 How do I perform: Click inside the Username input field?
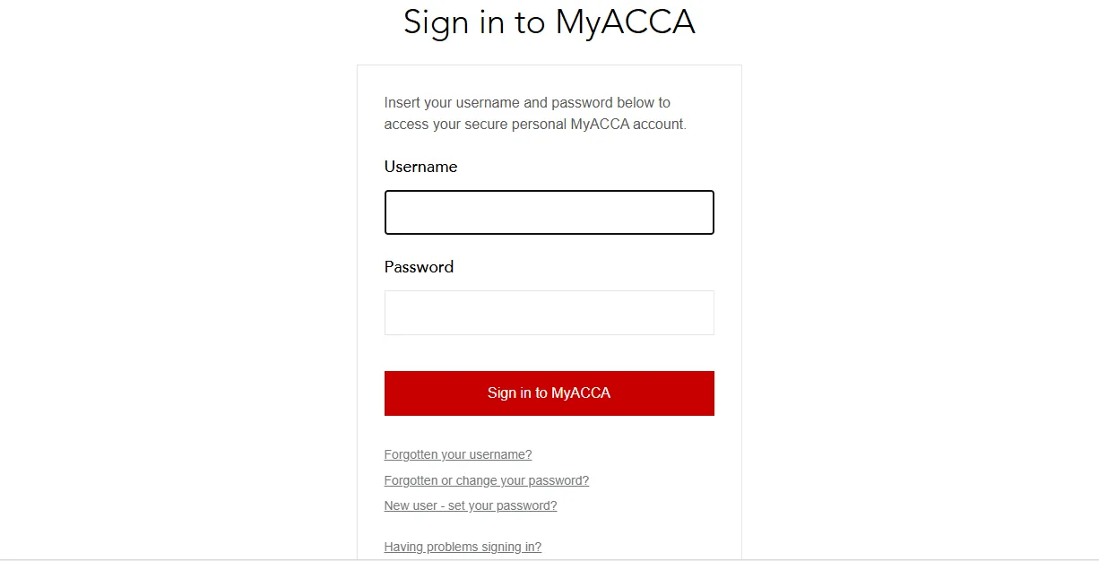point(549,212)
